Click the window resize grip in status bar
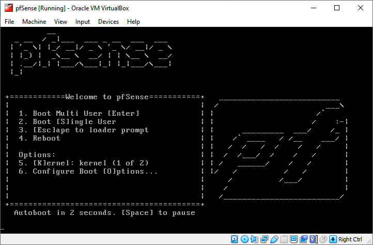This screenshot has height=245, width=373. click(369, 241)
